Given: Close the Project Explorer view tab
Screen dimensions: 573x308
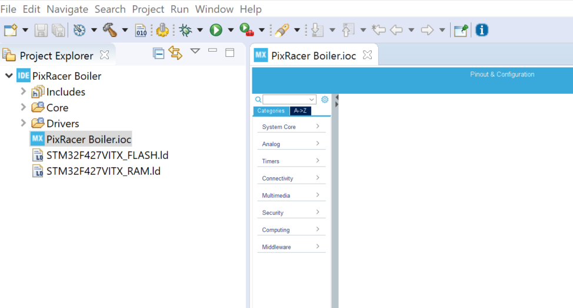Looking at the screenshot, I should point(105,55).
